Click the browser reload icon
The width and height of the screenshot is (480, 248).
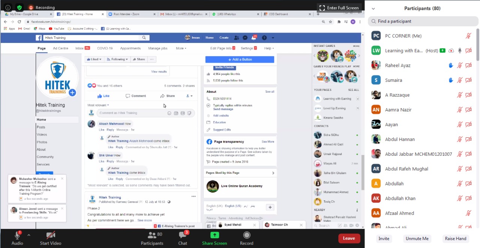click(x=19, y=22)
